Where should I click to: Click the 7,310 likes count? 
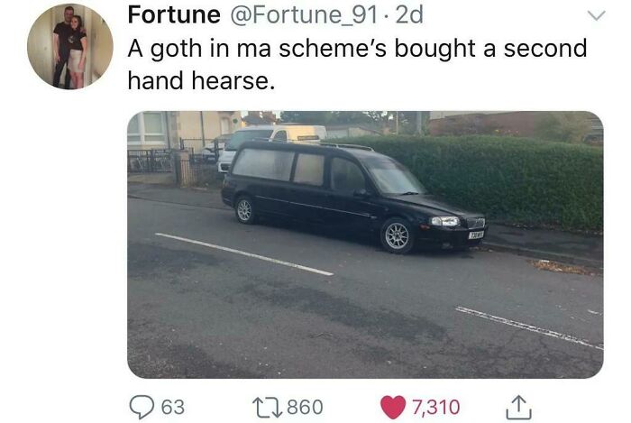[x=435, y=407]
